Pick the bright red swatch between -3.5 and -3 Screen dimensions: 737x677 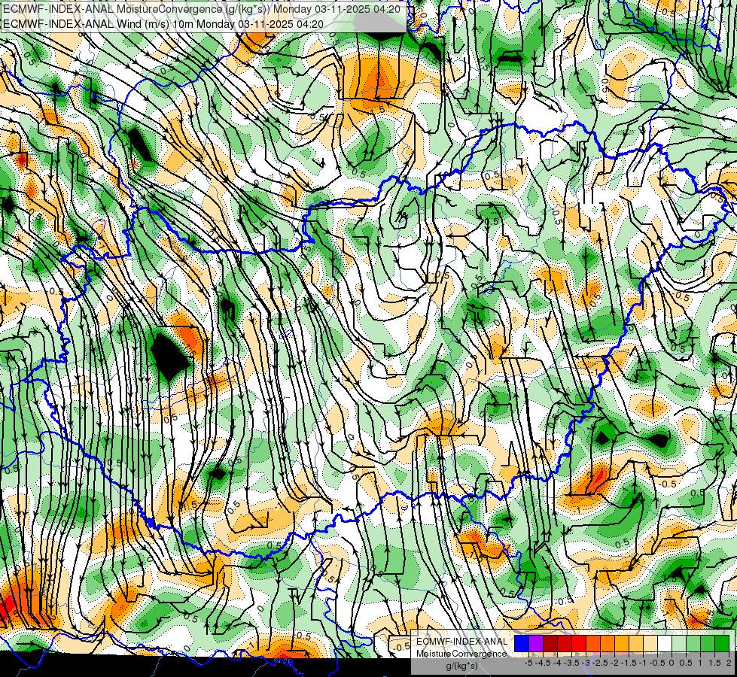coord(579,644)
